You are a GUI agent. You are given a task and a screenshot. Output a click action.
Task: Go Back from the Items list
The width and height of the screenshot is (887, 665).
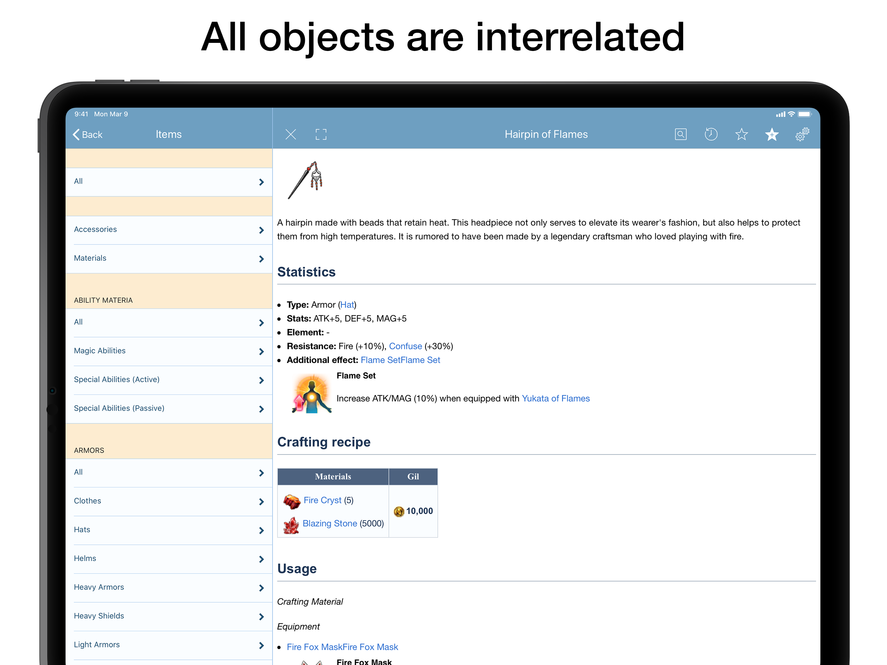pyautogui.click(x=87, y=134)
